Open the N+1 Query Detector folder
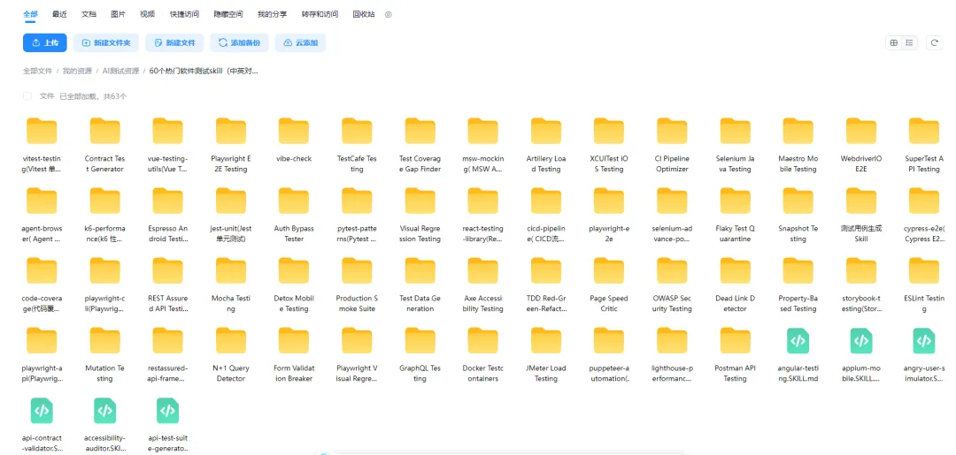This screenshot has width=956, height=455. tap(231, 341)
